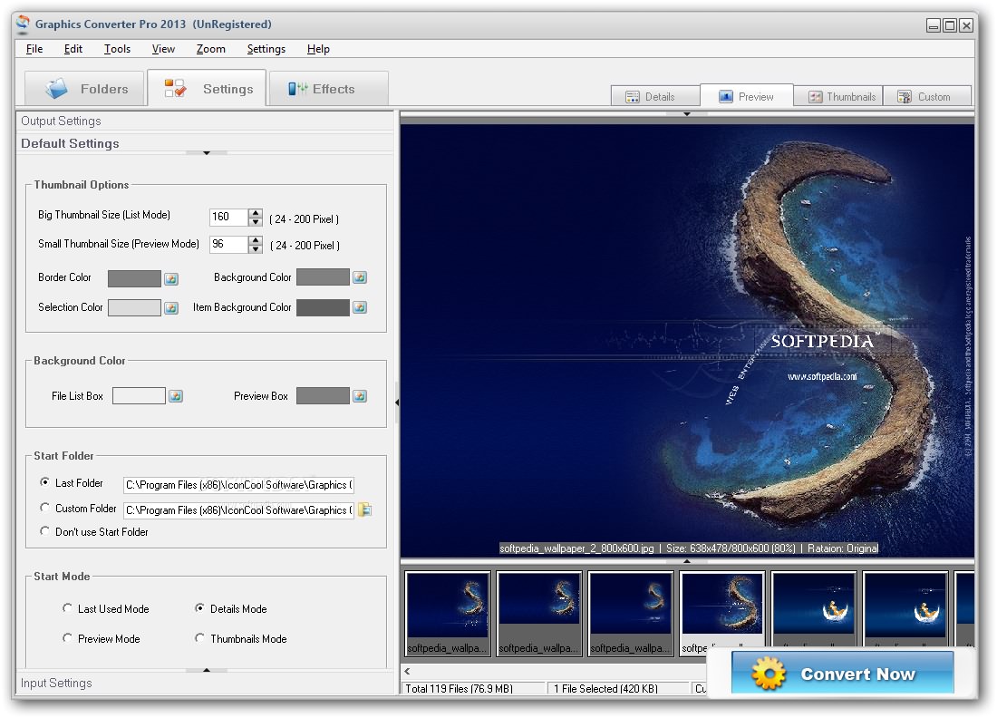The height and width of the screenshot is (718, 997).
Task: Click the Small Thumbnail Size input field
Action: tap(229, 245)
